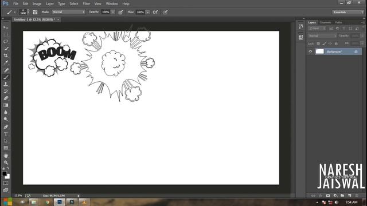Open the History panel icon
This screenshot has height=206, width=367.
point(300,26)
